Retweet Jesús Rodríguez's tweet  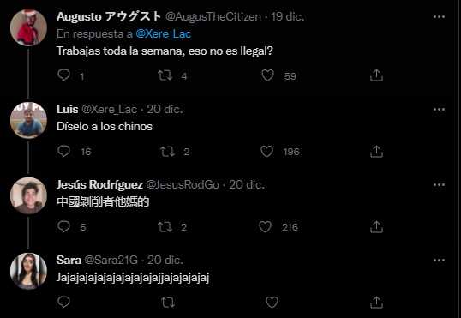pyautogui.click(x=165, y=227)
